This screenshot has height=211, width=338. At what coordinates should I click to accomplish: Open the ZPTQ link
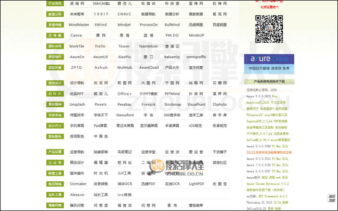(x=76, y=68)
